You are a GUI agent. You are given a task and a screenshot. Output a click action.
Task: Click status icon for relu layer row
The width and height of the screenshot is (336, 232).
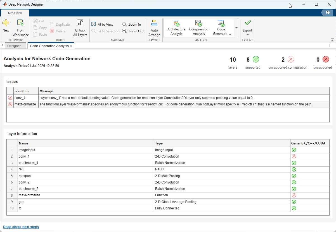coord(294,169)
